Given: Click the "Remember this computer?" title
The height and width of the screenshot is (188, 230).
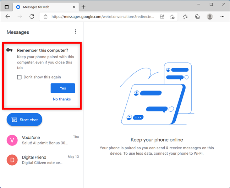Looking at the screenshot, I should click(x=43, y=50).
